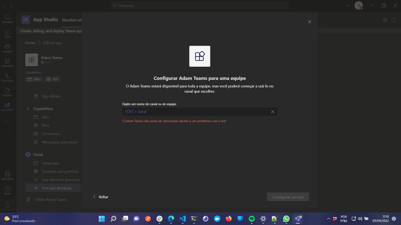Image resolution: width=401 pixels, height=225 pixels.
Task: Open the volume tray icon
Action: [360, 219]
